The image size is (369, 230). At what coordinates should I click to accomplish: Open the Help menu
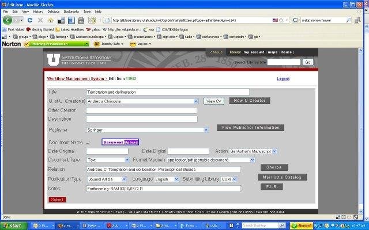click(98, 11)
